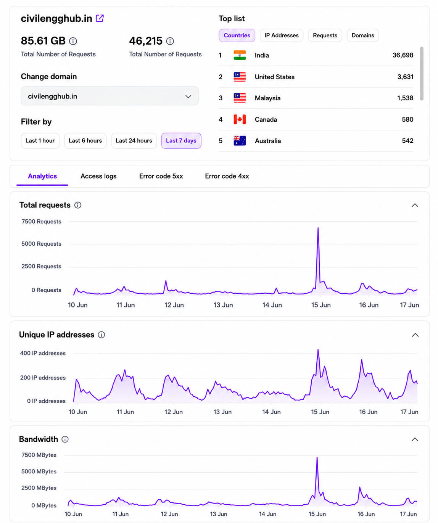Click the Top list scrollbar
The width and height of the screenshot is (438, 523).
[x=422, y=74]
